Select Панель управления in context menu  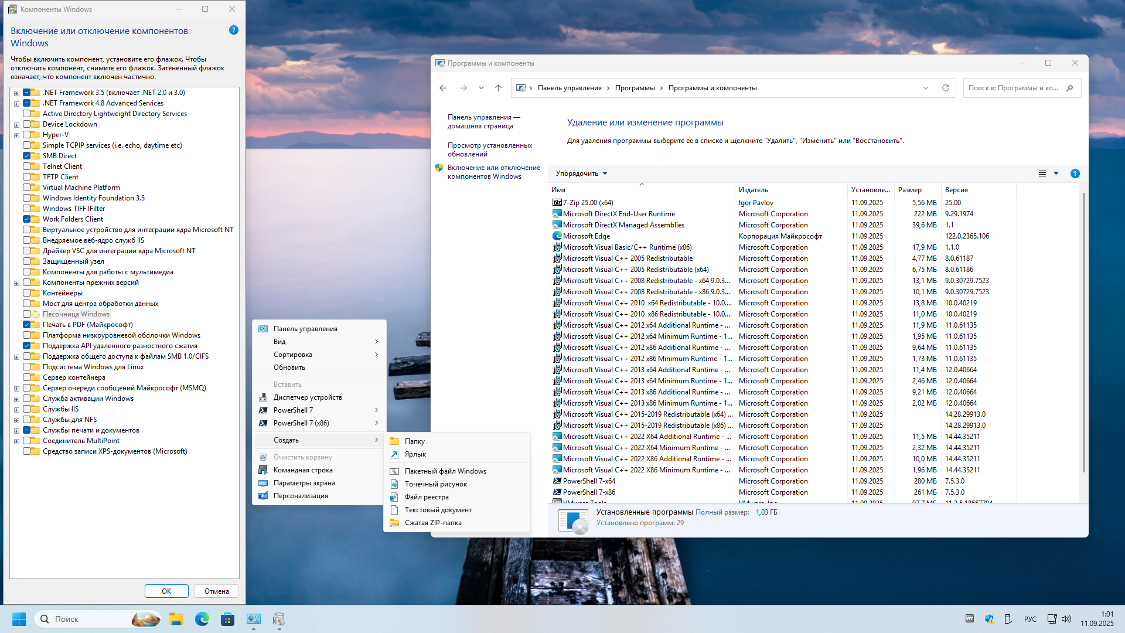click(320, 329)
